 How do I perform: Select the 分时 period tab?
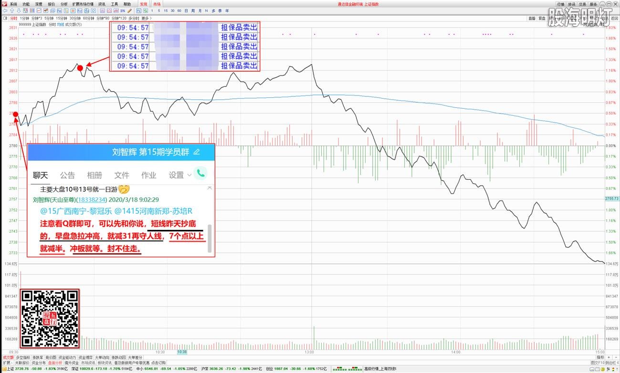14,18
